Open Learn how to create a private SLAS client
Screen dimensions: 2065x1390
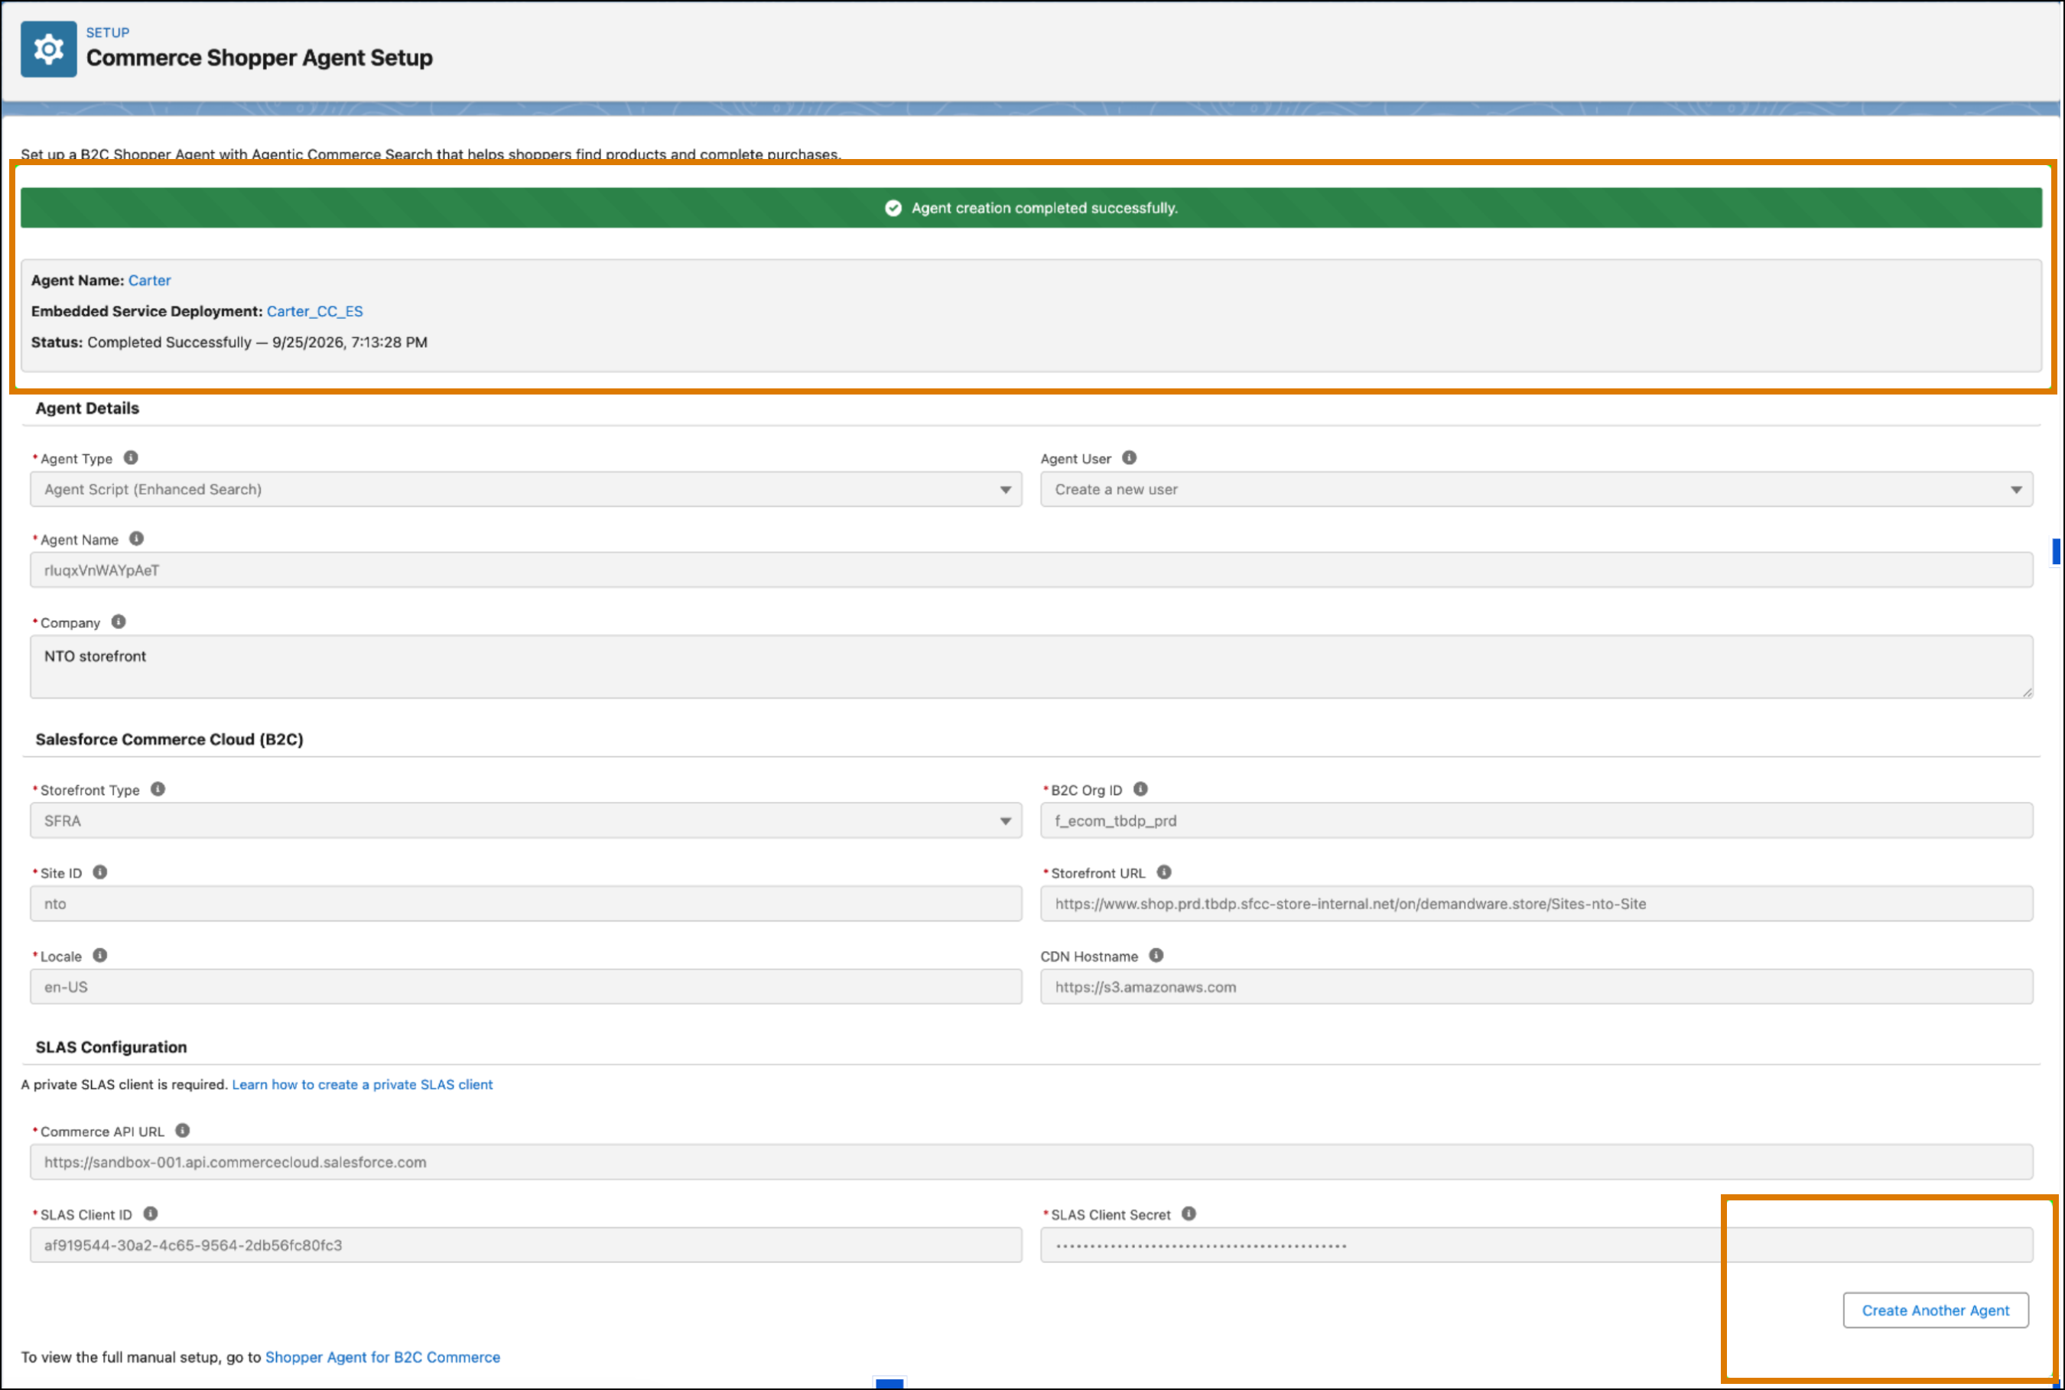(363, 1084)
